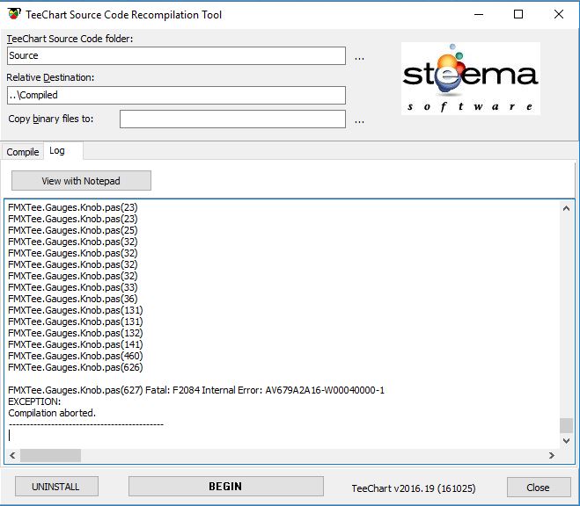The height and width of the screenshot is (506, 580).
Task: Click log line FMXTee.Gauges.Knob.pas(33)
Action: (73, 287)
